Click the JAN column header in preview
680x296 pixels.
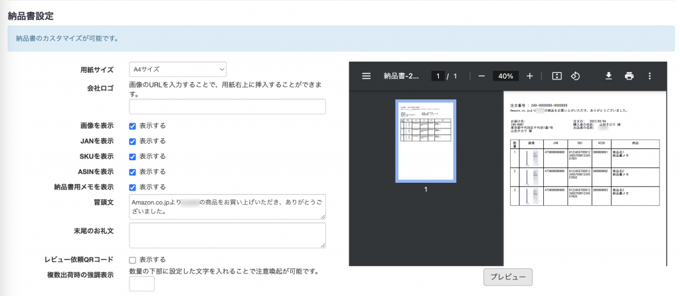click(x=555, y=144)
